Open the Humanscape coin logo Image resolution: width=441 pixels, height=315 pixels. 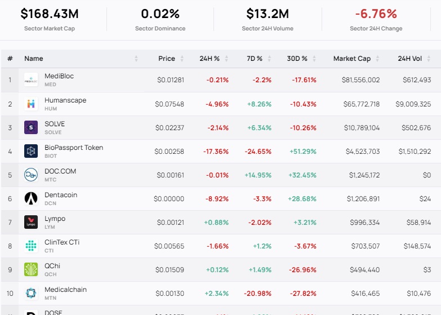(x=31, y=104)
